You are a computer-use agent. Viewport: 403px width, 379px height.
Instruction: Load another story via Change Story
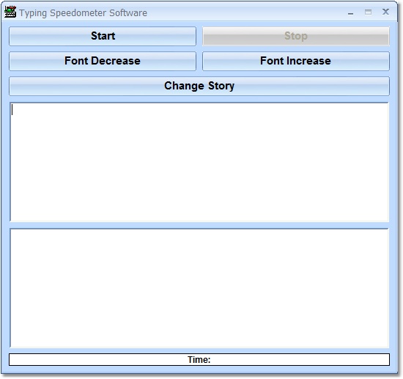[199, 87]
